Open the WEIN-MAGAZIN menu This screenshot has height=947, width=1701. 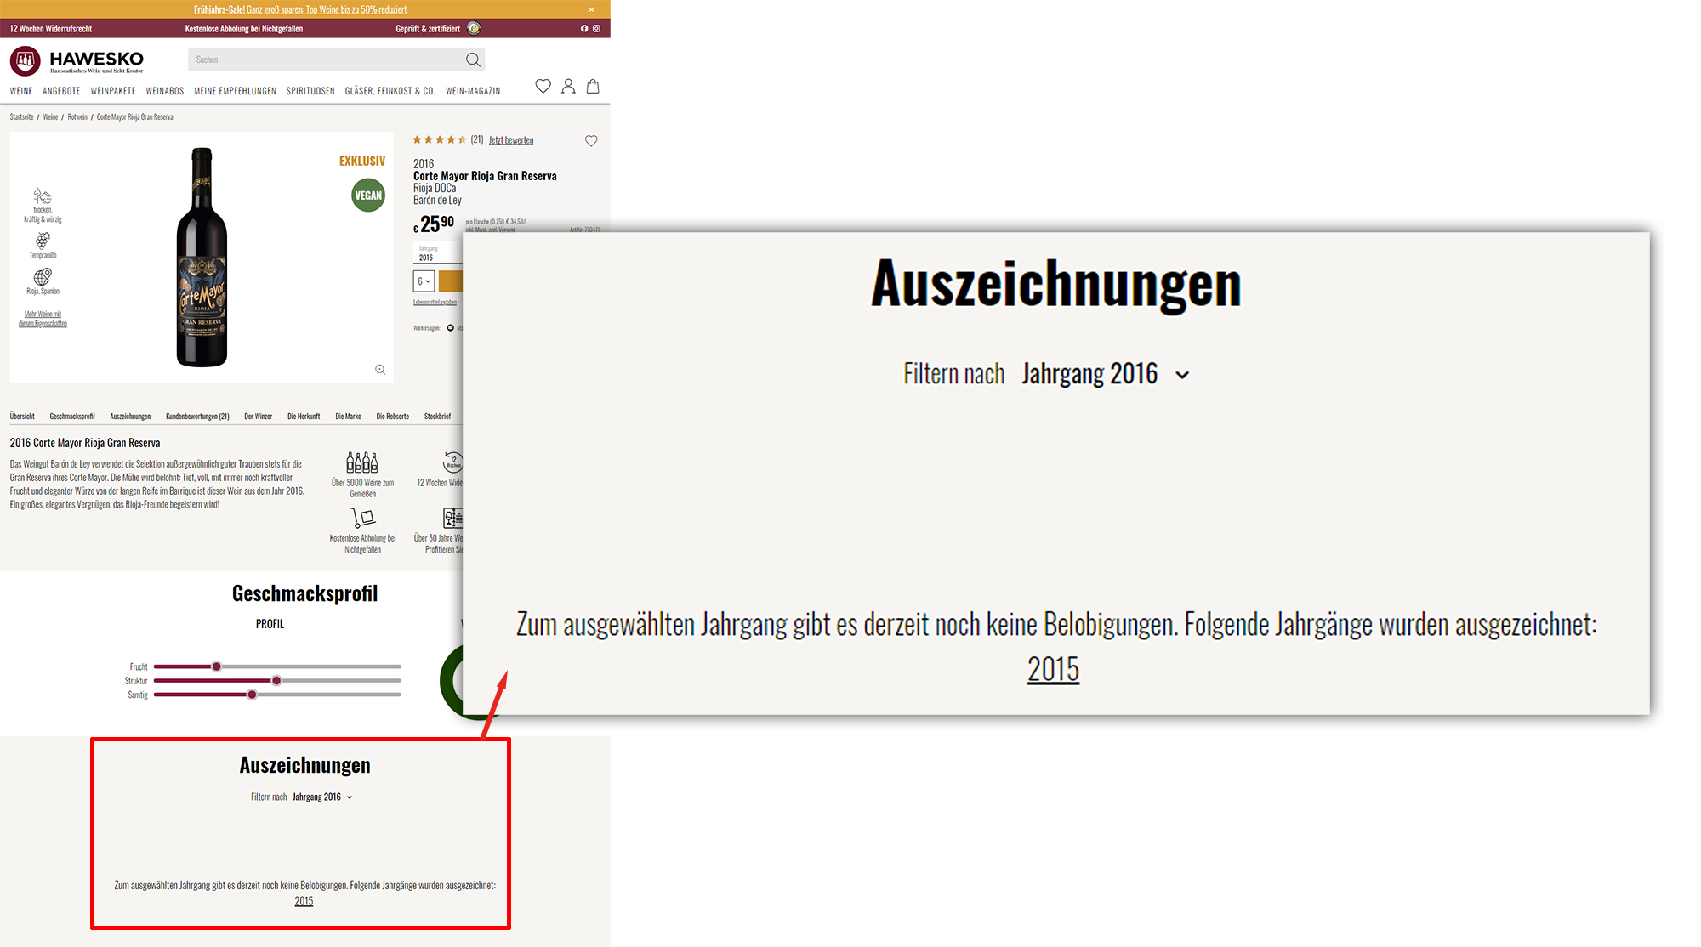pos(473,91)
